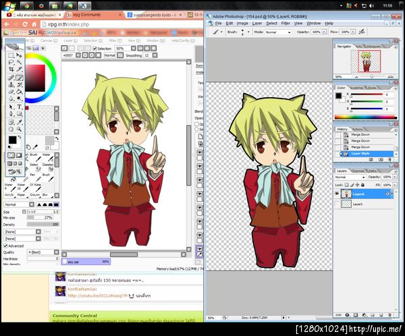Open Flow slider arrow in options bar
Screen dimensions: 405x336
[353, 32]
